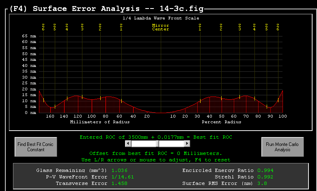Click the 100 tick on the Percent Radius axis
This screenshot has height=191, width=317.
click(282, 116)
